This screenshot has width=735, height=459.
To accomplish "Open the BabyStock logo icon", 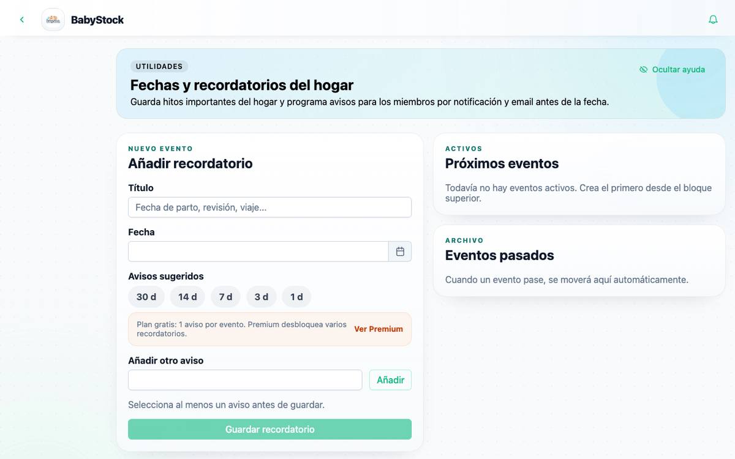I will coord(53,20).
